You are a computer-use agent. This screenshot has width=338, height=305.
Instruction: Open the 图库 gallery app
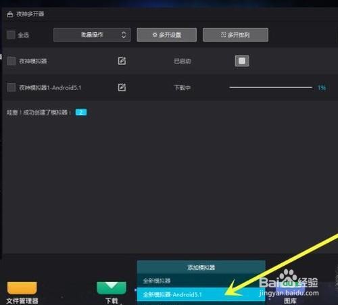(x=290, y=293)
